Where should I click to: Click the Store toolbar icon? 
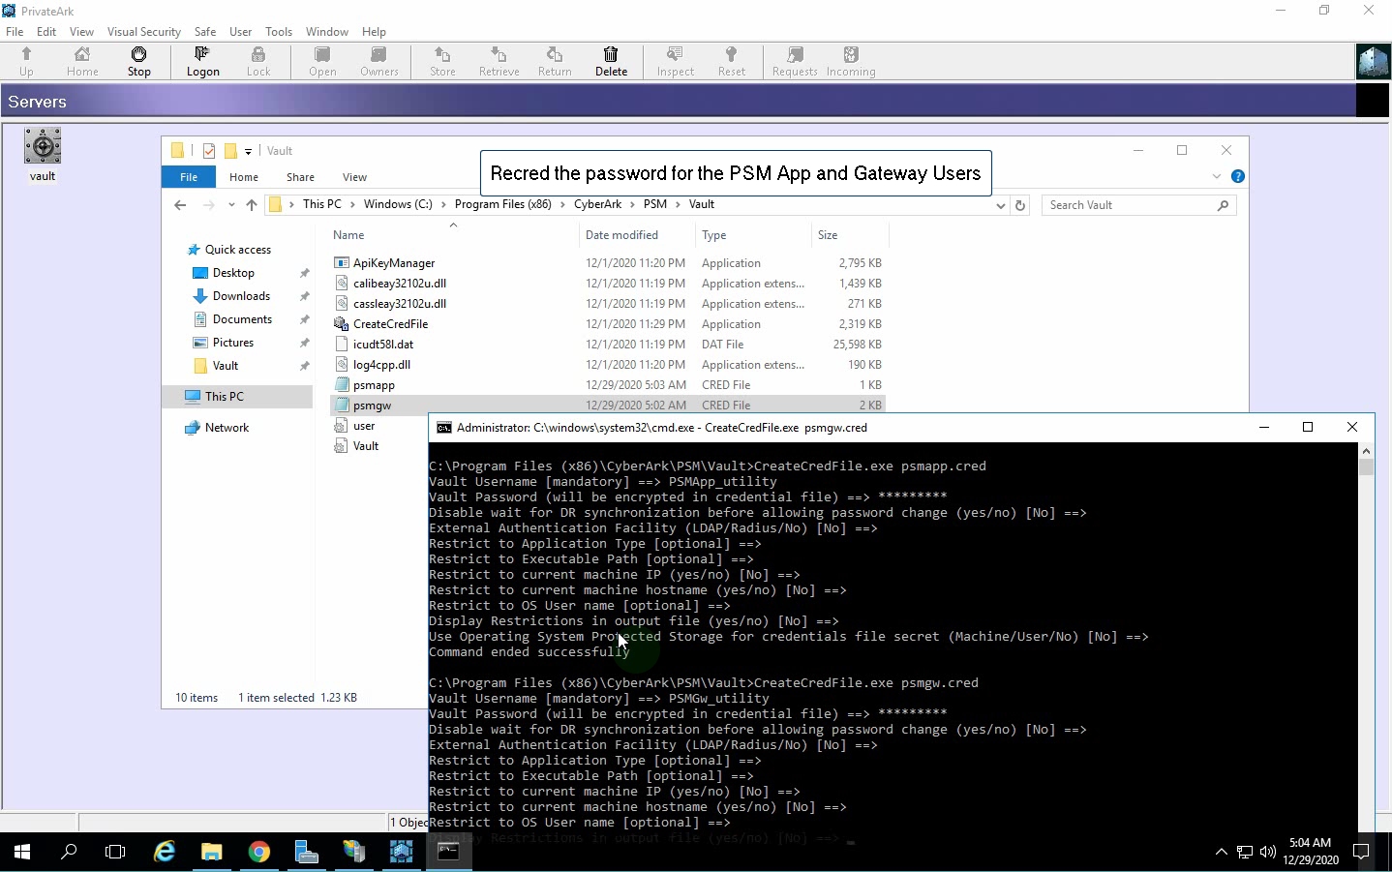coord(442,62)
